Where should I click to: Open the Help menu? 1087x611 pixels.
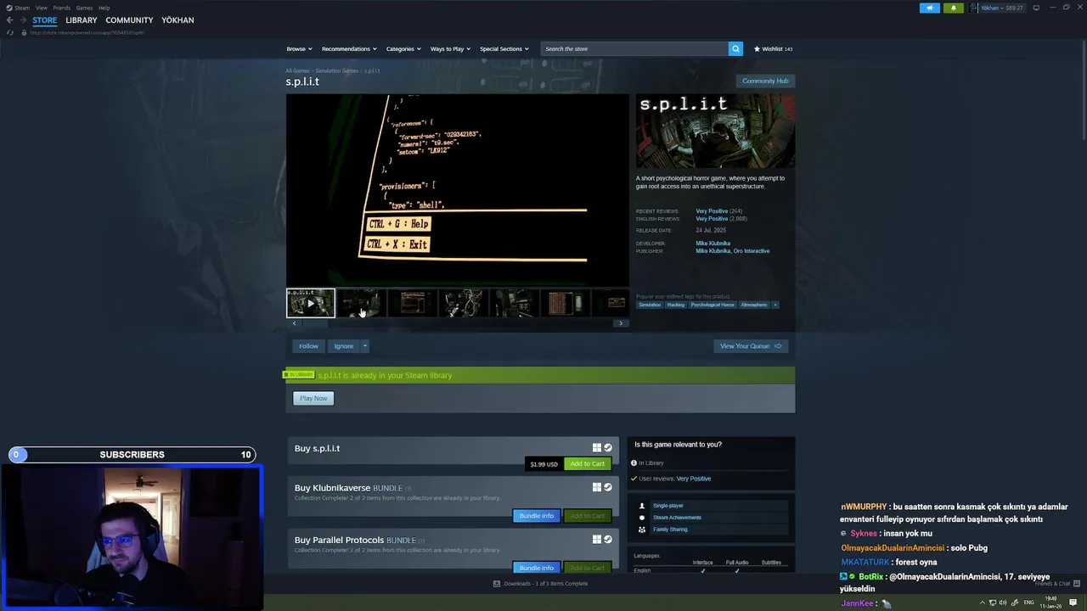coord(104,8)
